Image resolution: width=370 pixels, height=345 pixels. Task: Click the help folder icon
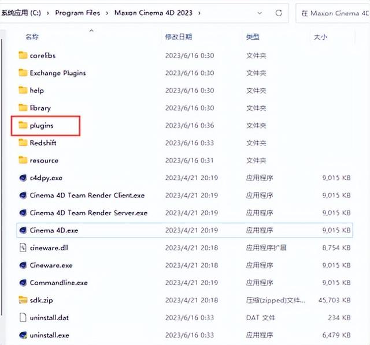tap(23, 90)
